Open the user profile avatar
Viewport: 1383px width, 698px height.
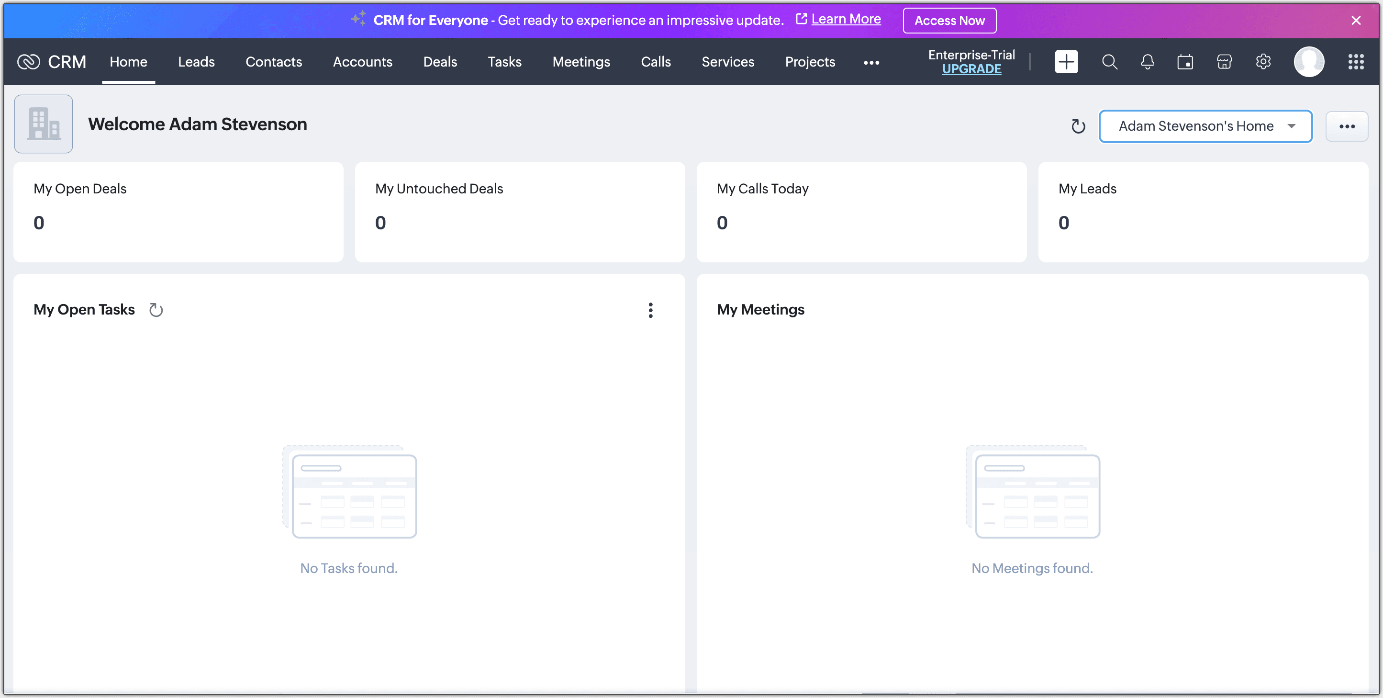1309,62
